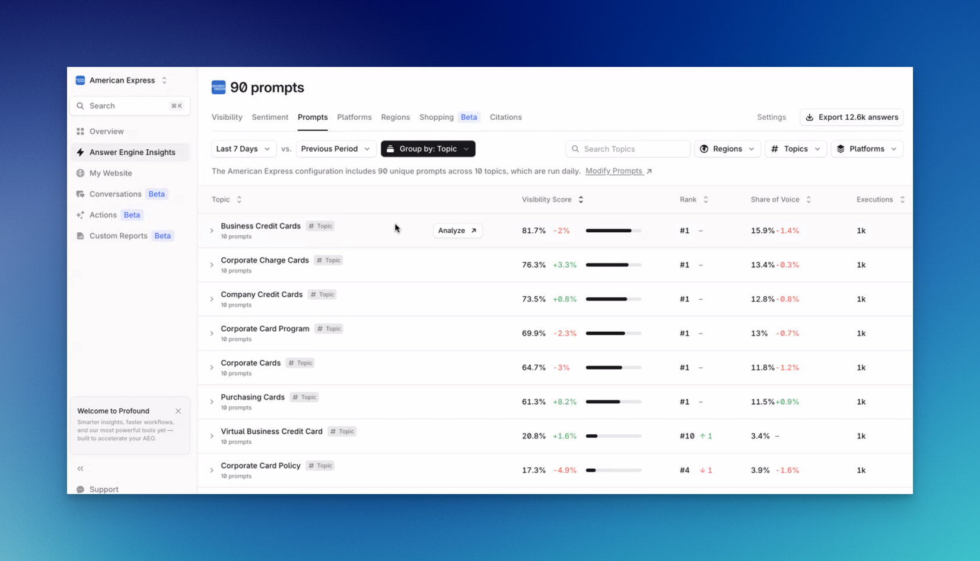The image size is (980, 561).
Task: Switch to the Platforms tab
Action: click(x=354, y=117)
